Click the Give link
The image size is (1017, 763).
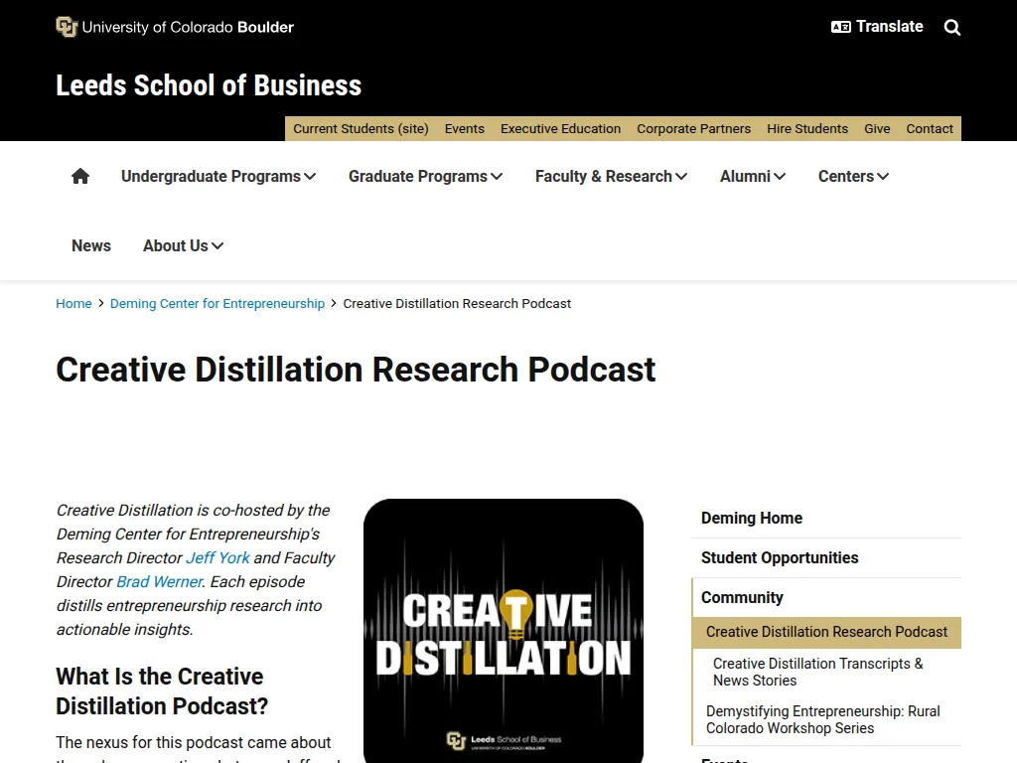click(x=877, y=128)
